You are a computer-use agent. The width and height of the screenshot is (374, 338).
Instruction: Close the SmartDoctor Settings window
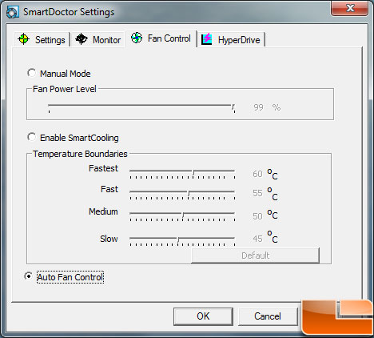pyautogui.click(x=350, y=8)
